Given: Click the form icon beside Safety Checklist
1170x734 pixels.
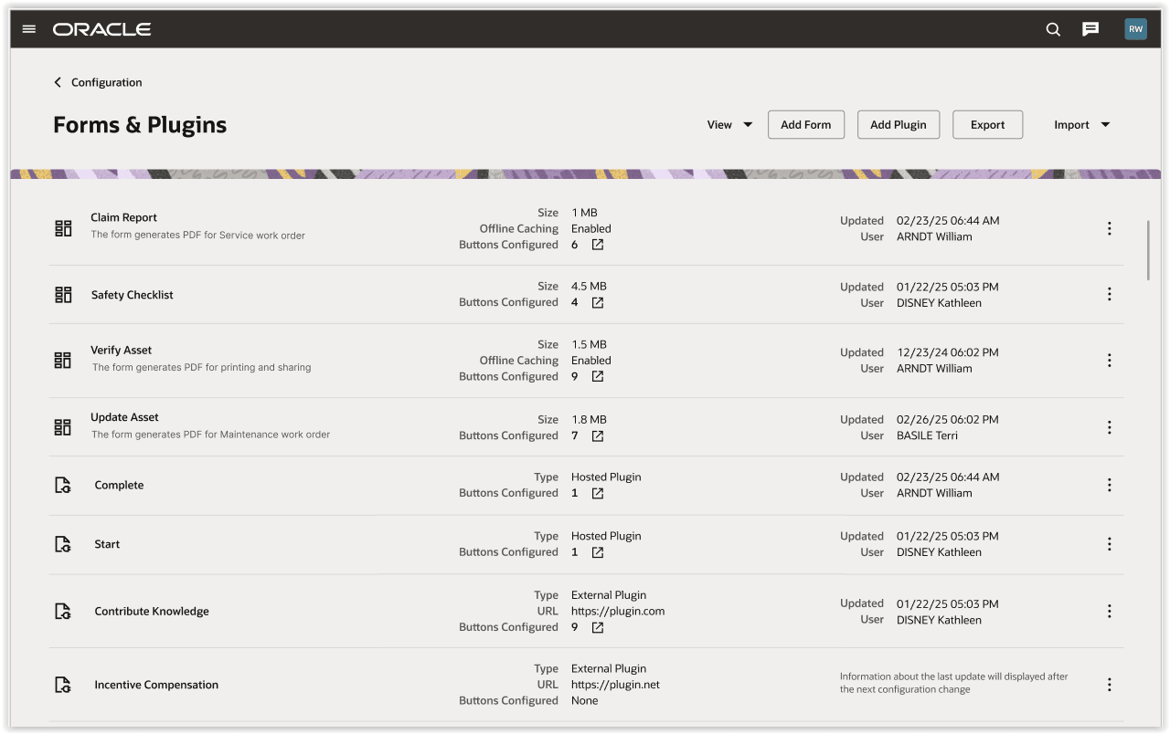Looking at the screenshot, I should tap(62, 294).
